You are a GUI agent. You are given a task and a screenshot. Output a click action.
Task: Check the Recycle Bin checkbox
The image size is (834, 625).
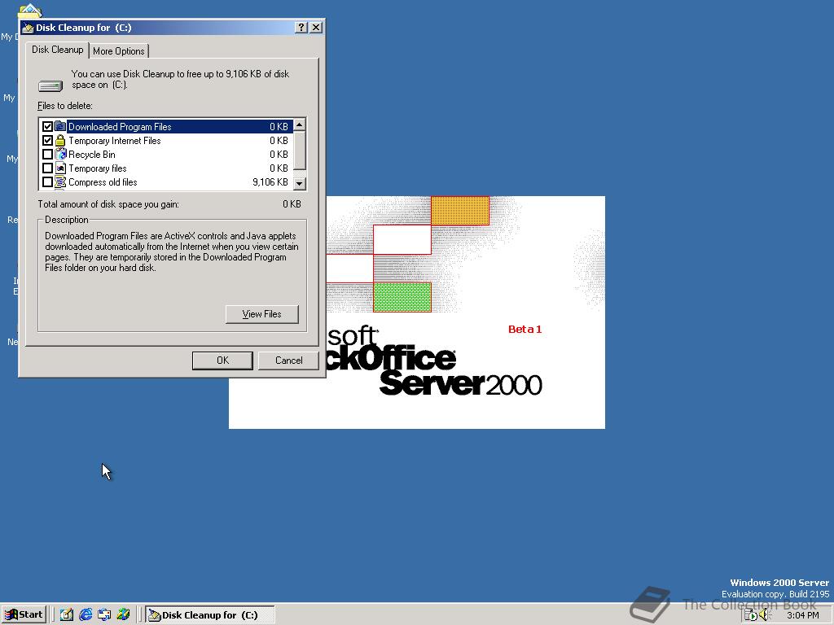[x=47, y=154]
